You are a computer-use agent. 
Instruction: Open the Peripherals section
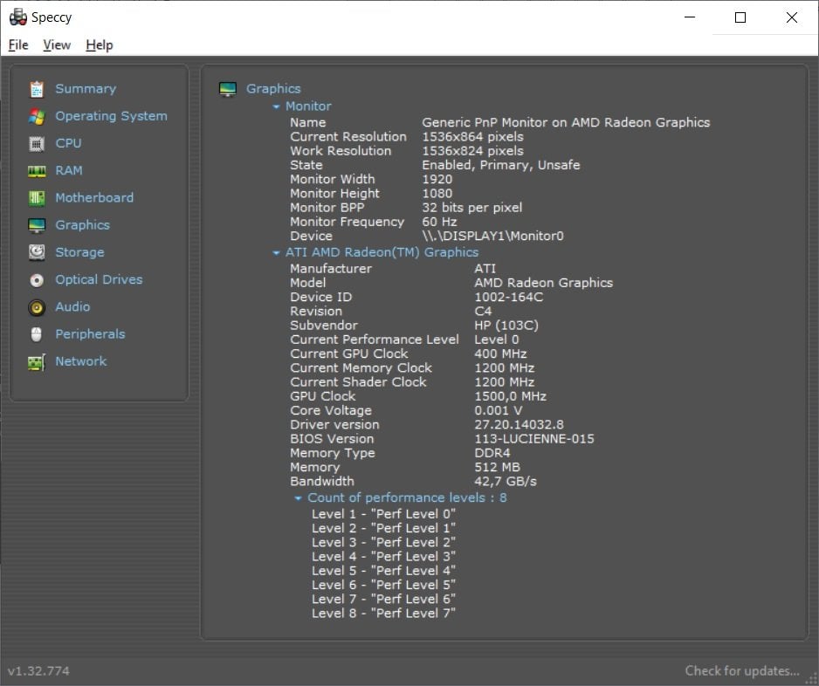pyautogui.click(x=90, y=334)
